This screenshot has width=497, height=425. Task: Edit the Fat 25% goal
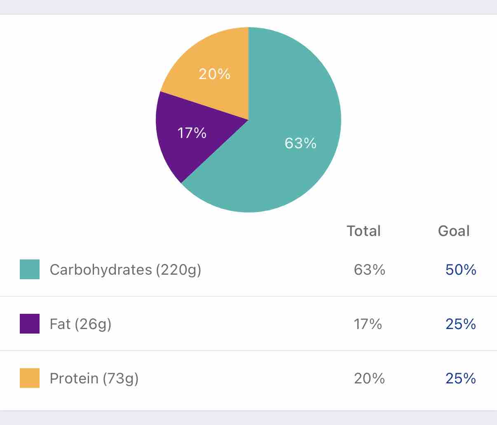pos(461,324)
